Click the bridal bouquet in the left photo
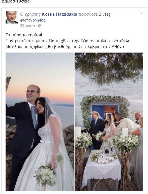148x194 pixels. [x=46, y=175]
